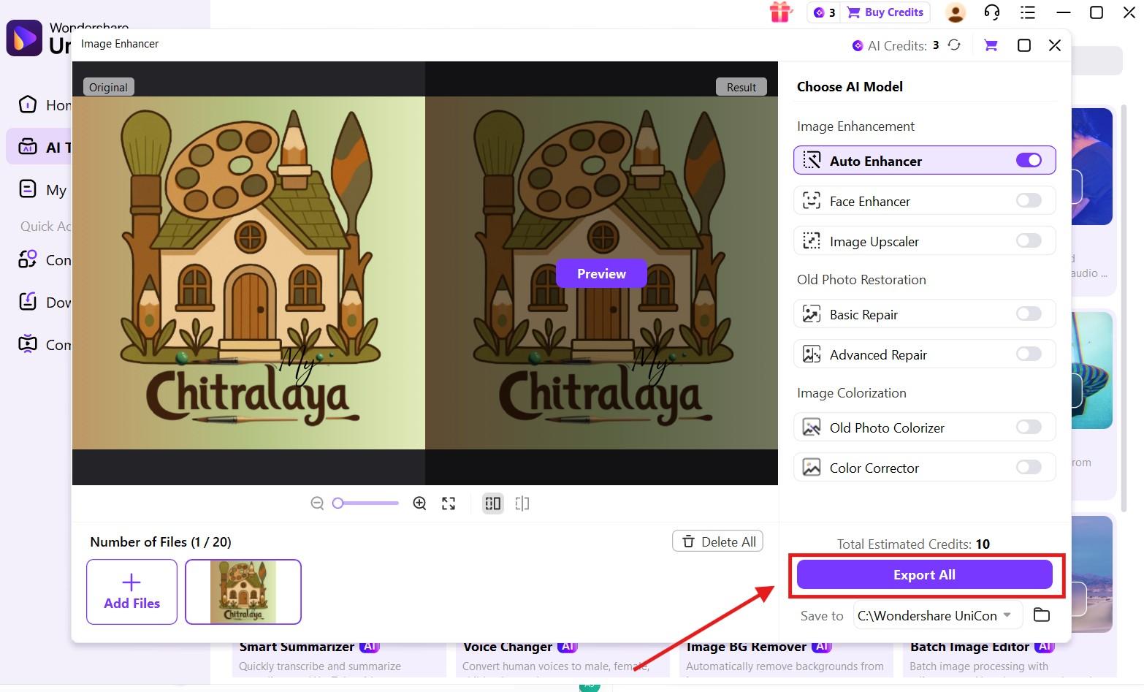
Task: Click the Choose AI Model heading
Action: [x=850, y=86]
